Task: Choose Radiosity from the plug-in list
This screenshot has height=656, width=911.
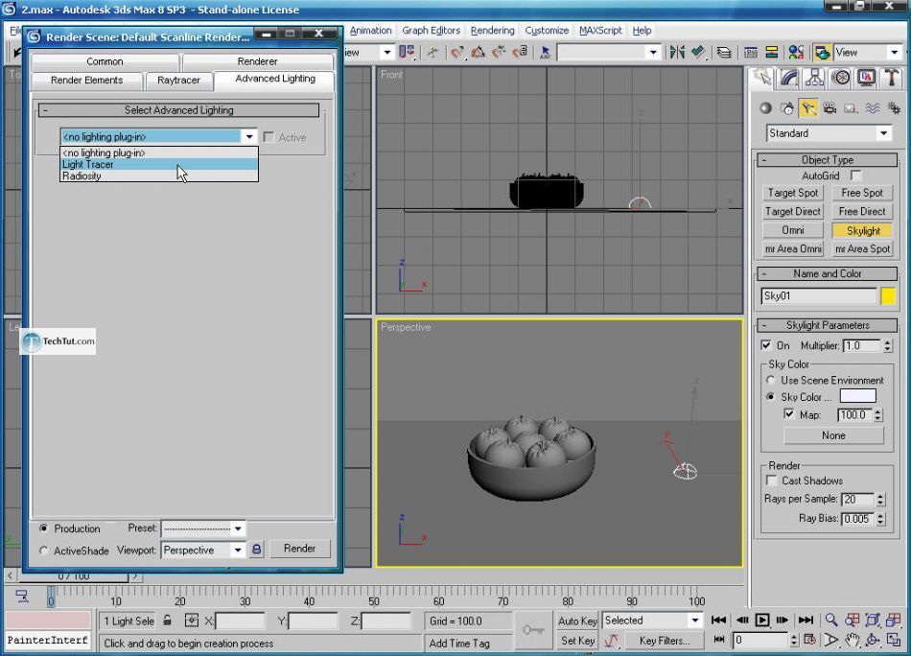Action: click(x=159, y=176)
